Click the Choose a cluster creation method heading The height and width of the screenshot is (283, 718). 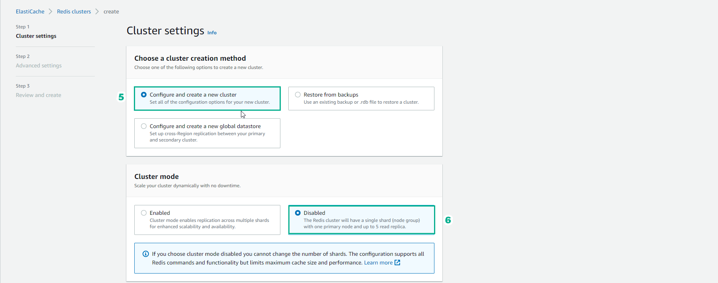coord(190,58)
